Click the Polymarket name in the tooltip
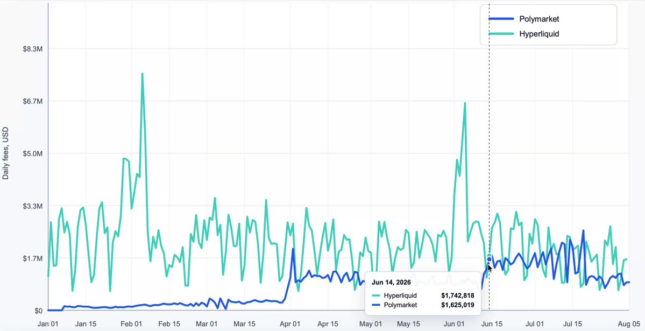 point(400,305)
